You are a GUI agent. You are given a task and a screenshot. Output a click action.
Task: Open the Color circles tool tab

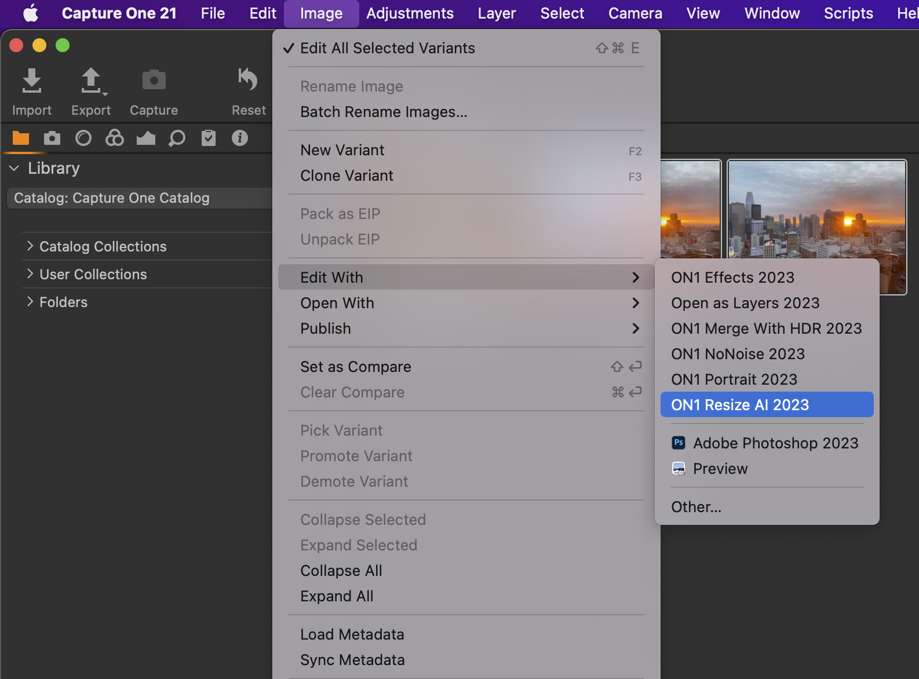click(115, 138)
